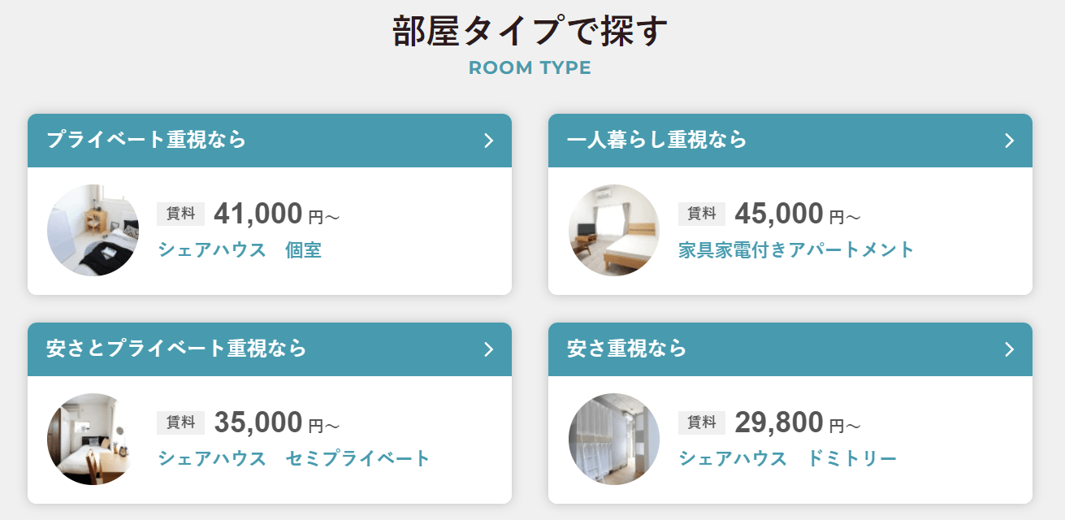Click the 45,000円 rent price
This screenshot has height=520, width=1065.
[797, 214]
